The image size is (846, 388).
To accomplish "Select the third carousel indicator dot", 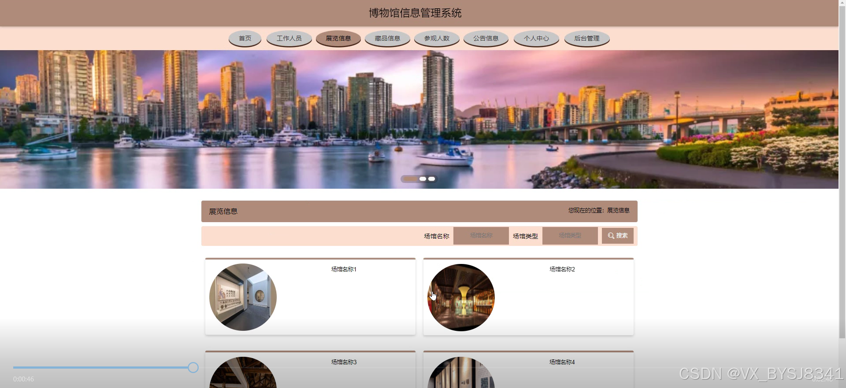I will (431, 179).
